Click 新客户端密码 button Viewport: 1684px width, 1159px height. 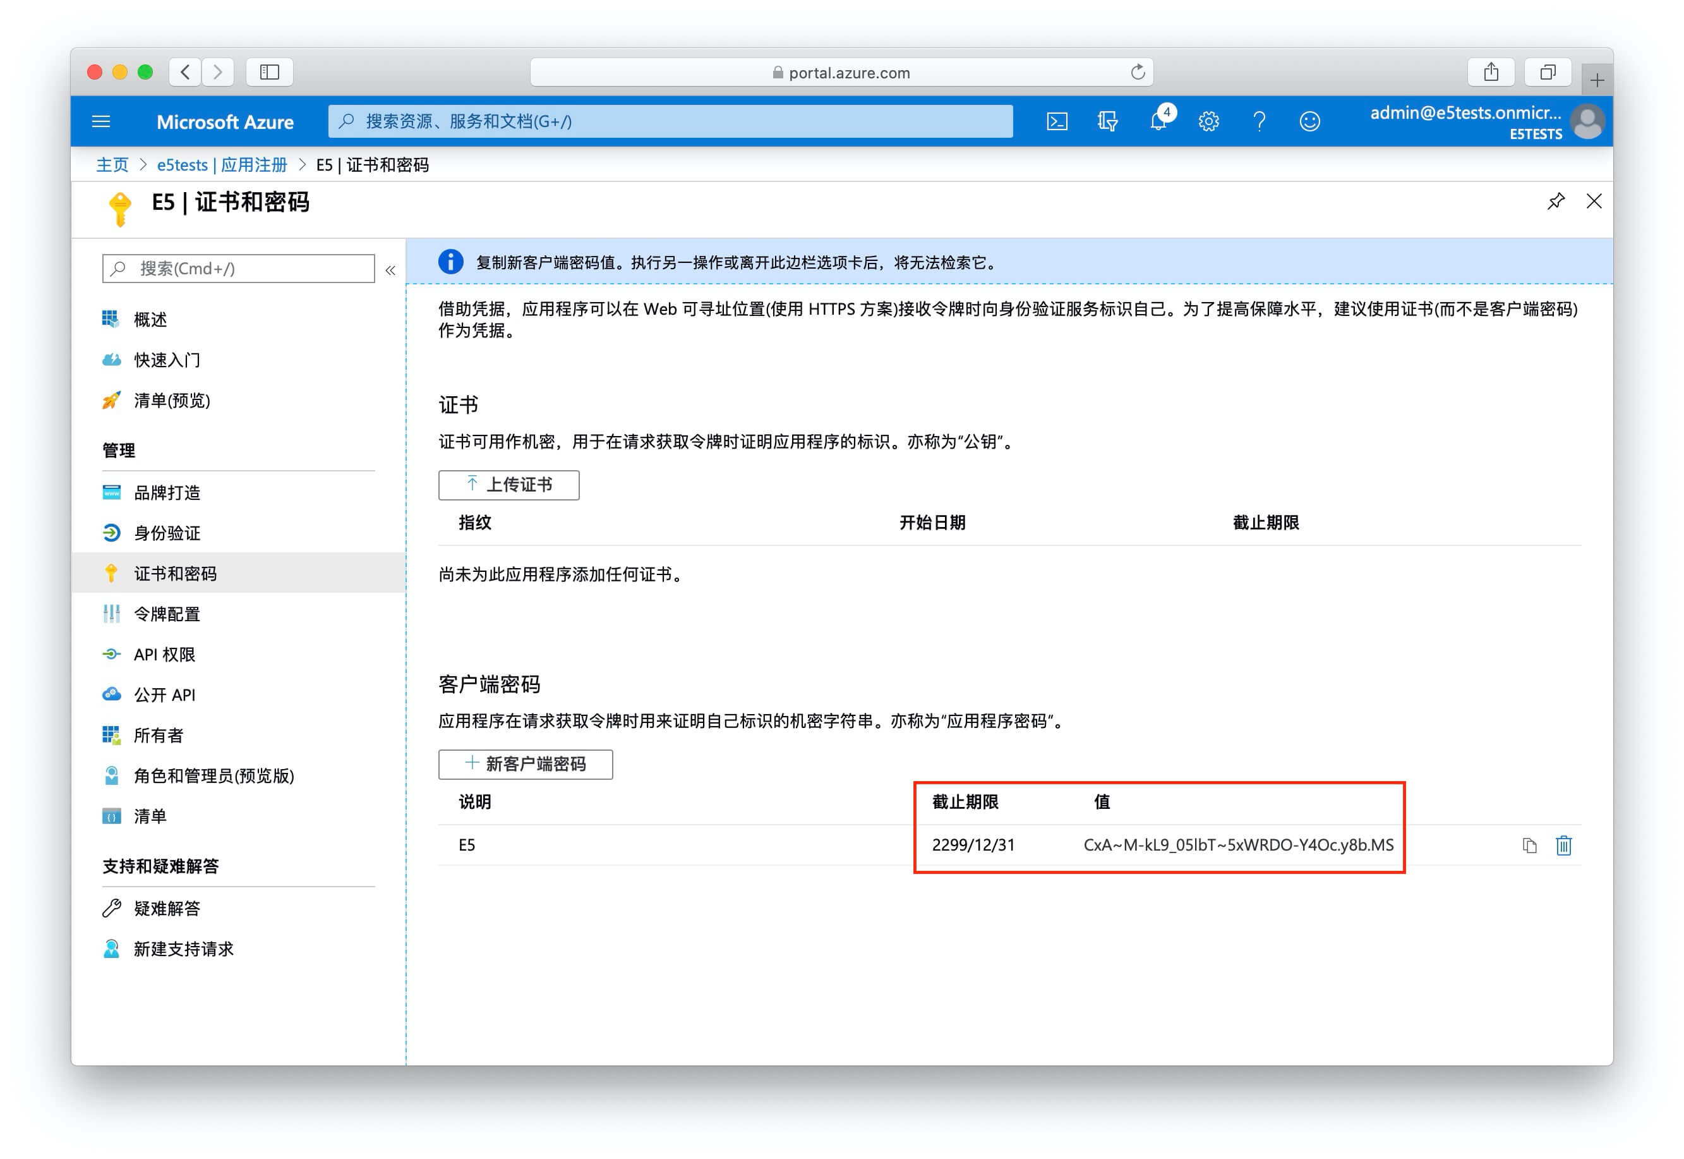(526, 765)
